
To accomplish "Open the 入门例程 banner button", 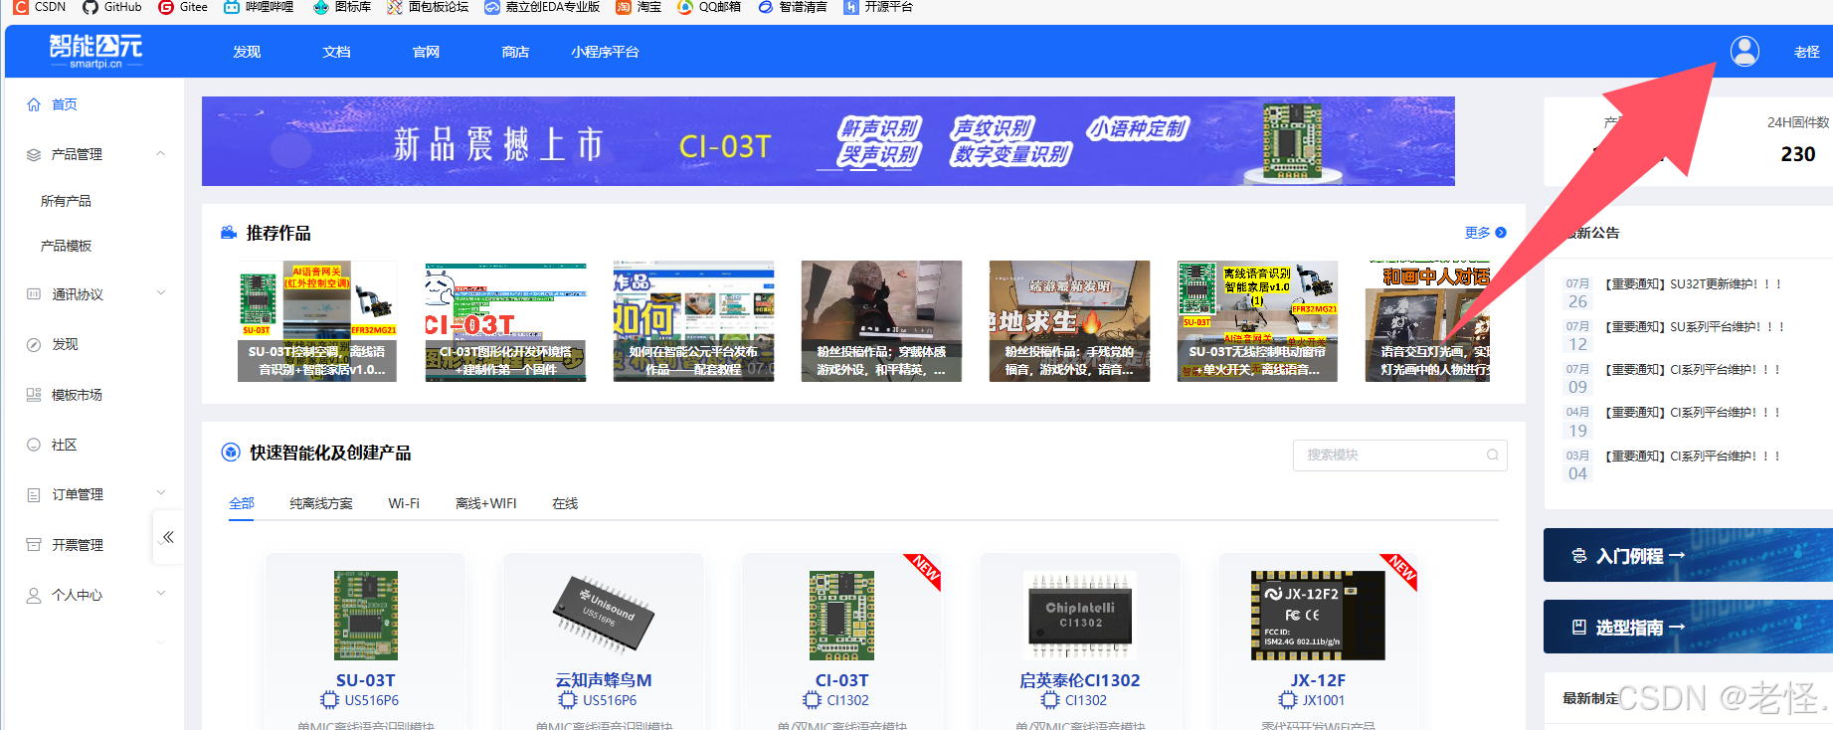I will pos(1688,555).
